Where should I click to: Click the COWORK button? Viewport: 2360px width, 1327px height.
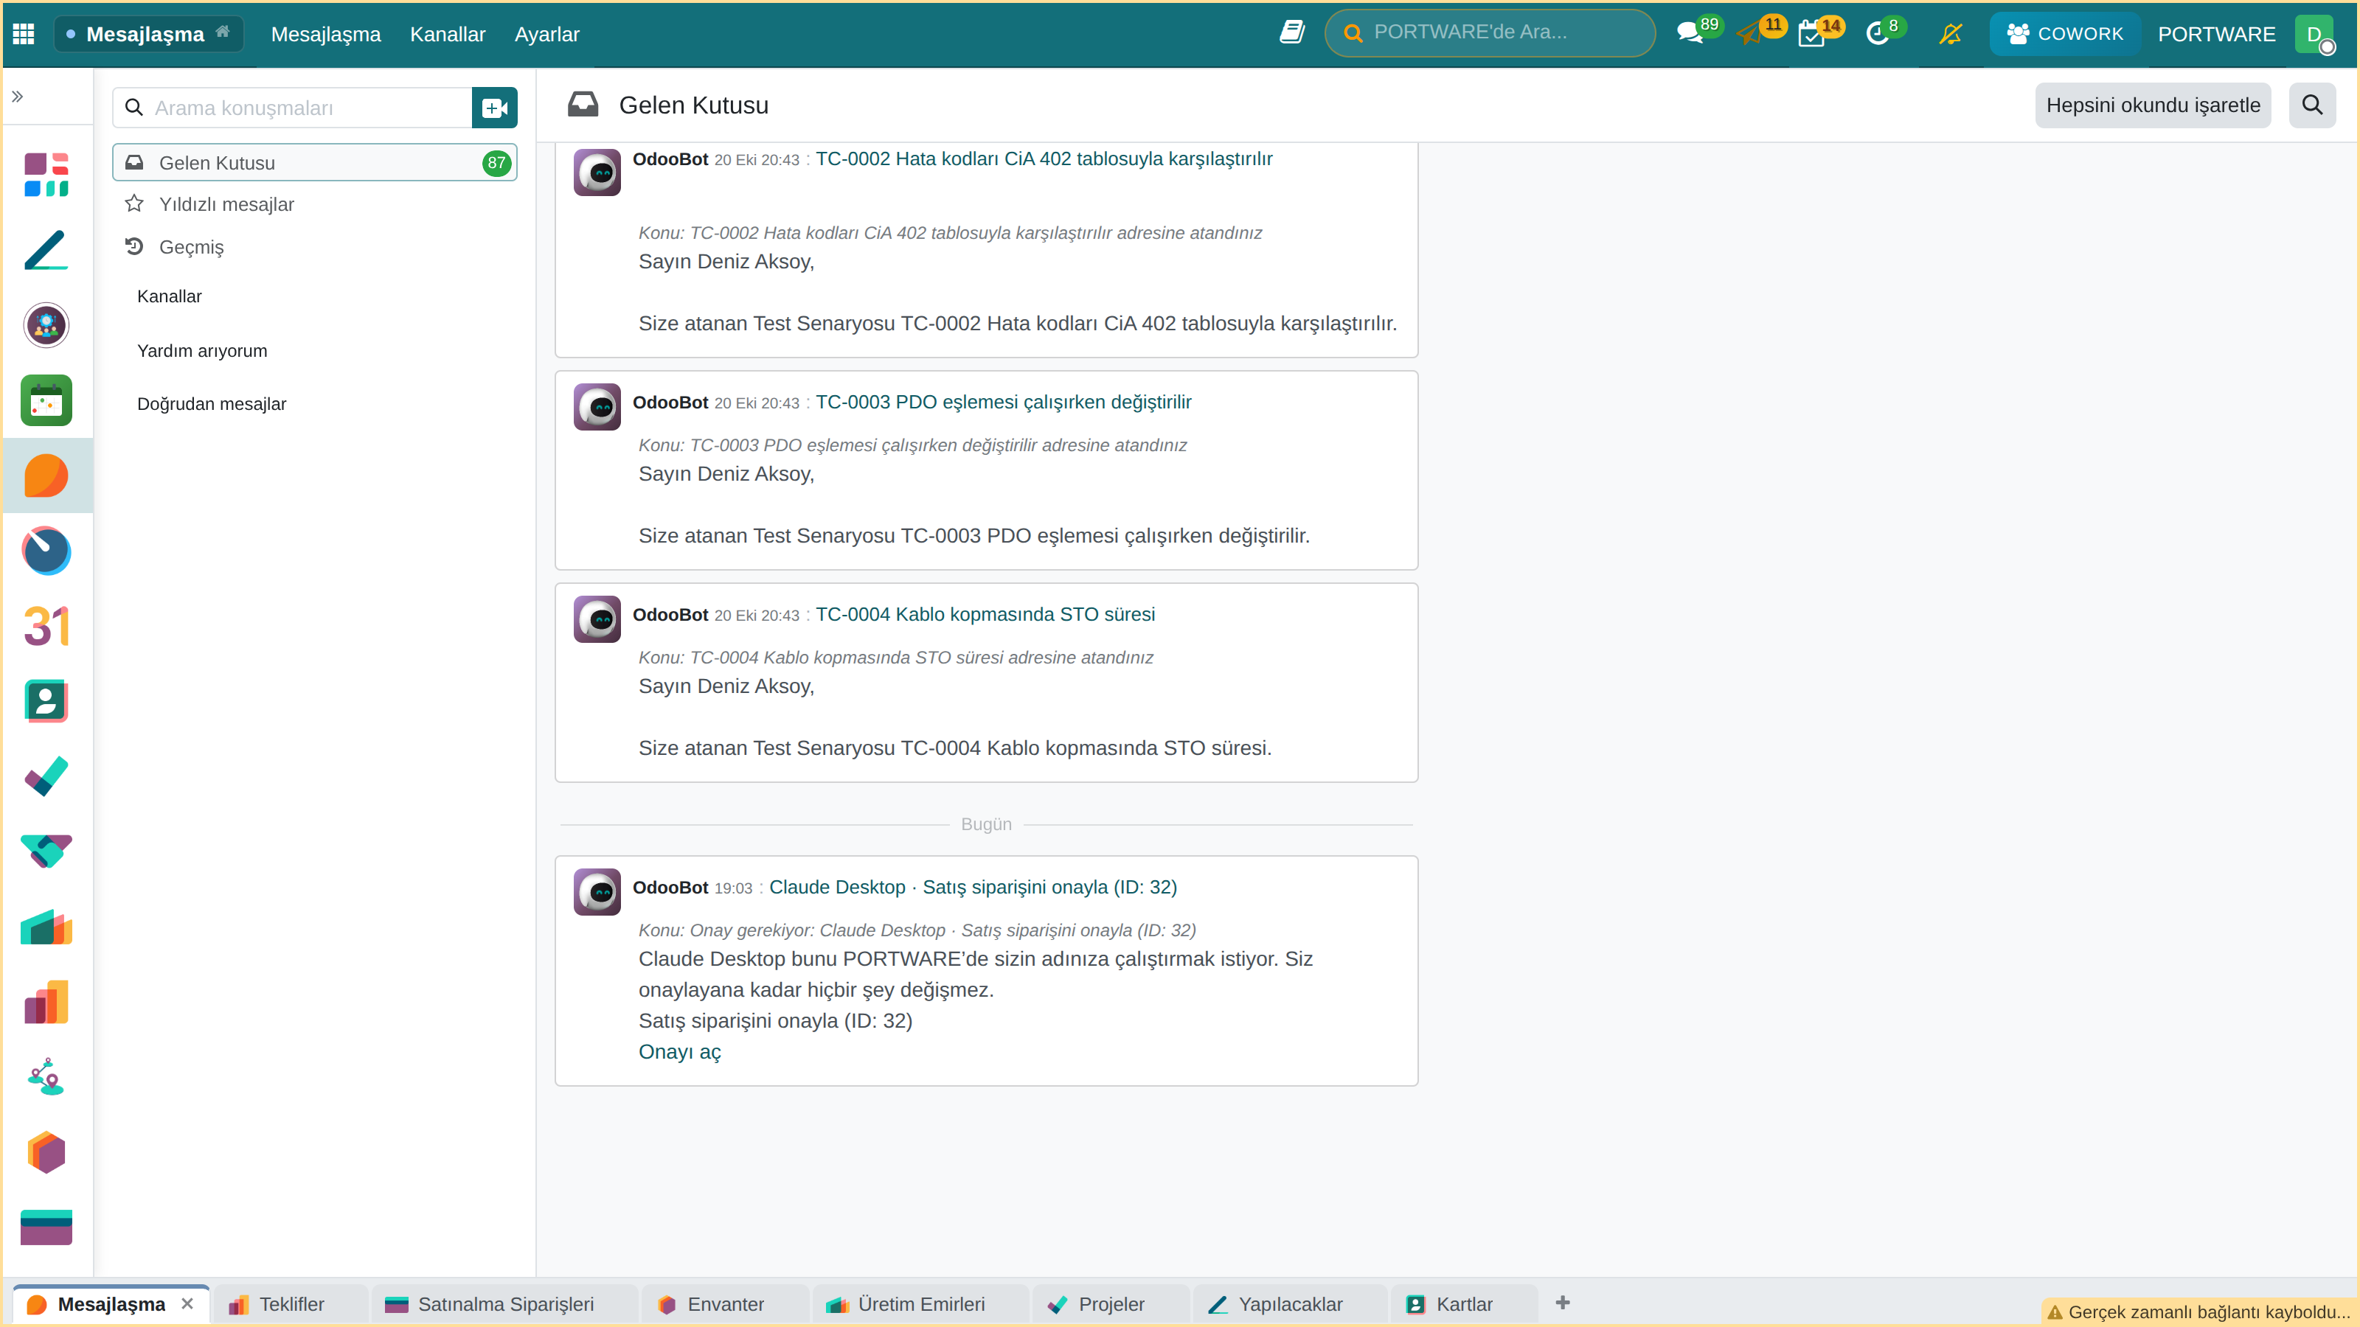pyautogui.click(x=2065, y=34)
